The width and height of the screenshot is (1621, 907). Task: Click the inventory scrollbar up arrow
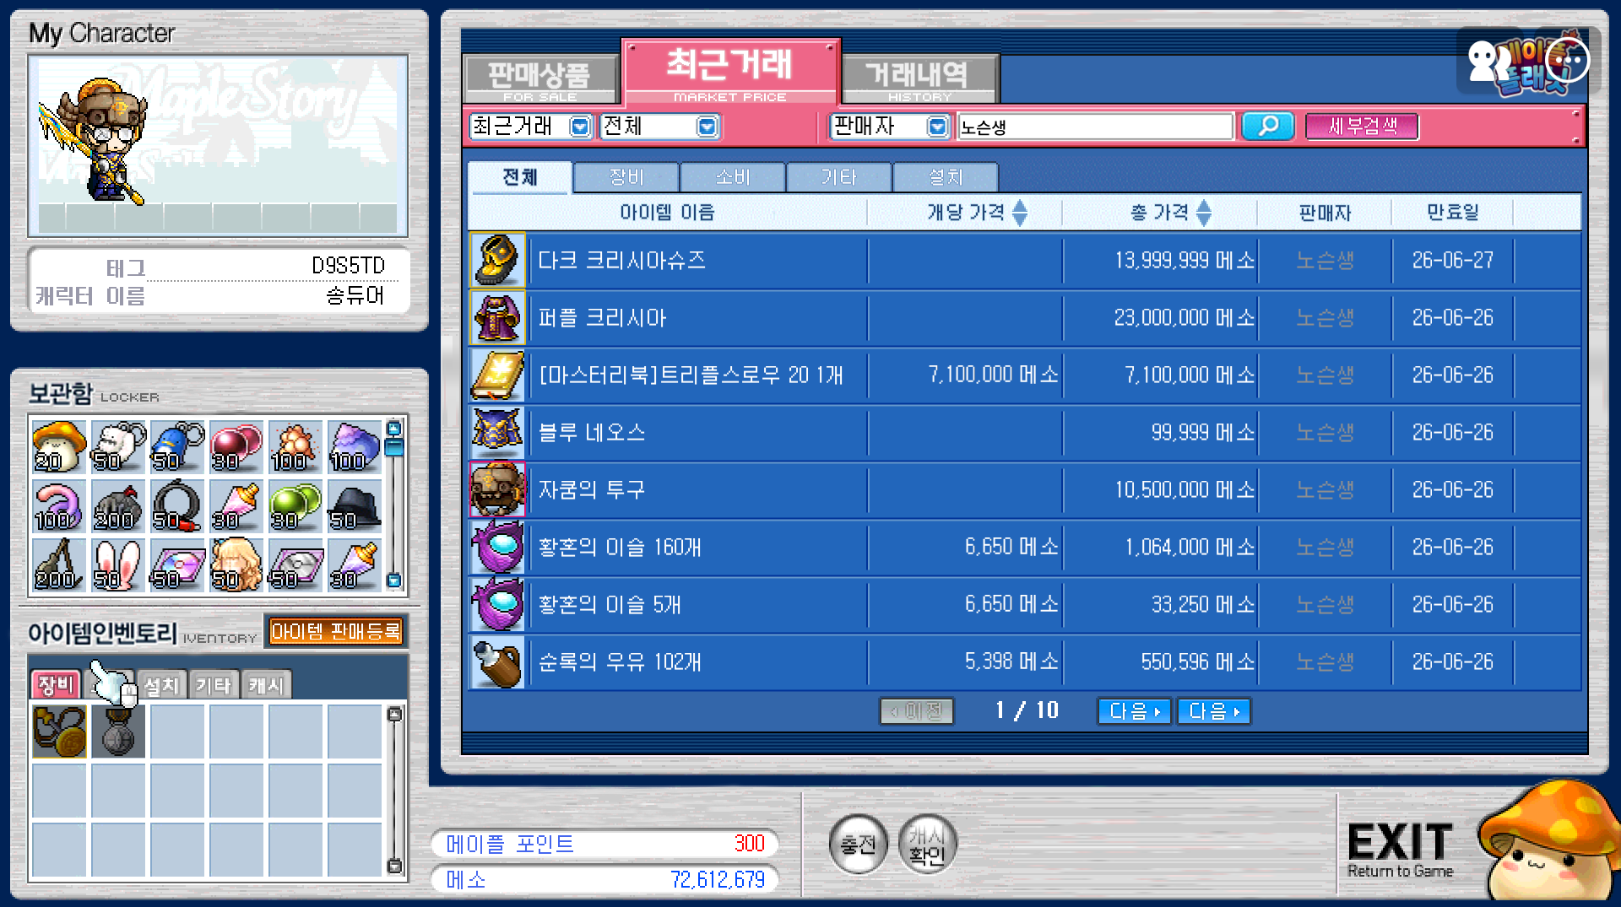click(x=394, y=715)
